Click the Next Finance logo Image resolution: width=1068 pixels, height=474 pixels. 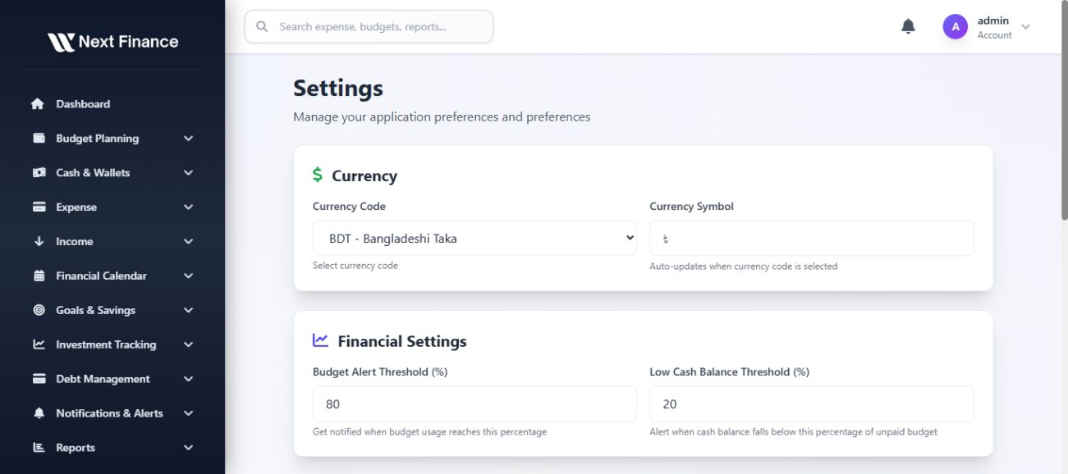click(x=112, y=42)
